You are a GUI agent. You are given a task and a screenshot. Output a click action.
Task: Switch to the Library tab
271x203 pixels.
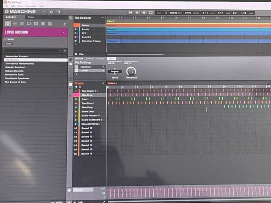(11, 17)
